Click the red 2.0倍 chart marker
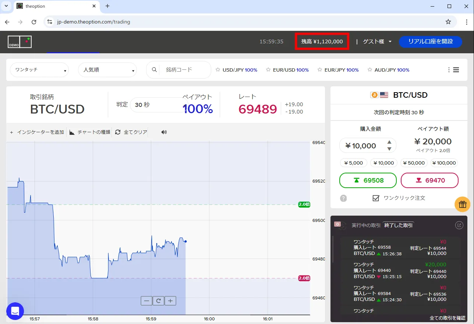Screen dimensions: 474x324 [304, 278]
